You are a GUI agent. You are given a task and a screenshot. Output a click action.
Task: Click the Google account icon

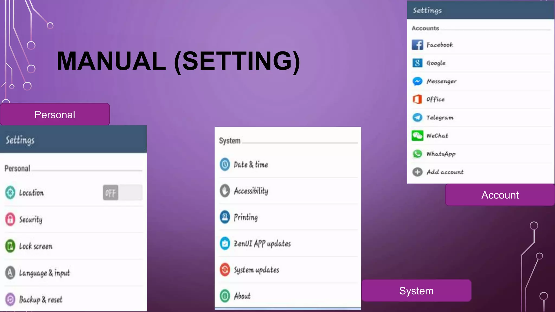coord(417,63)
